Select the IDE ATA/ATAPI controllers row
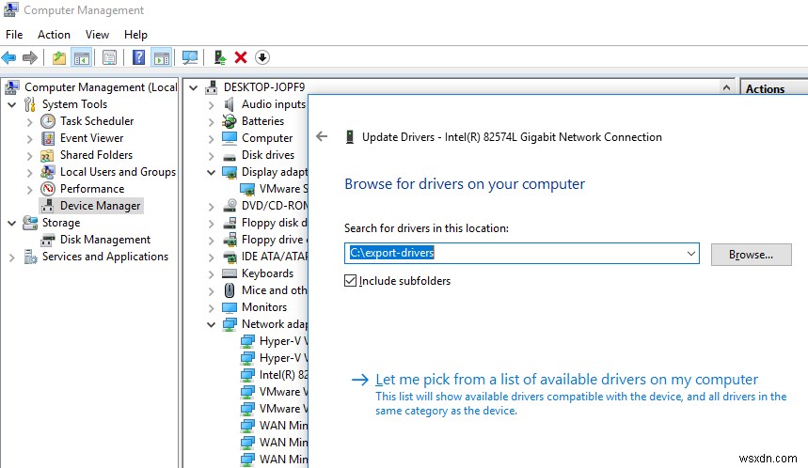808x468 pixels. (275, 257)
